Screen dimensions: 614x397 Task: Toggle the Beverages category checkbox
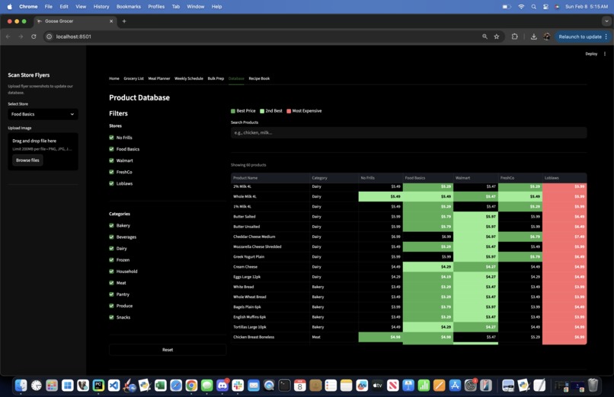coord(111,237)
